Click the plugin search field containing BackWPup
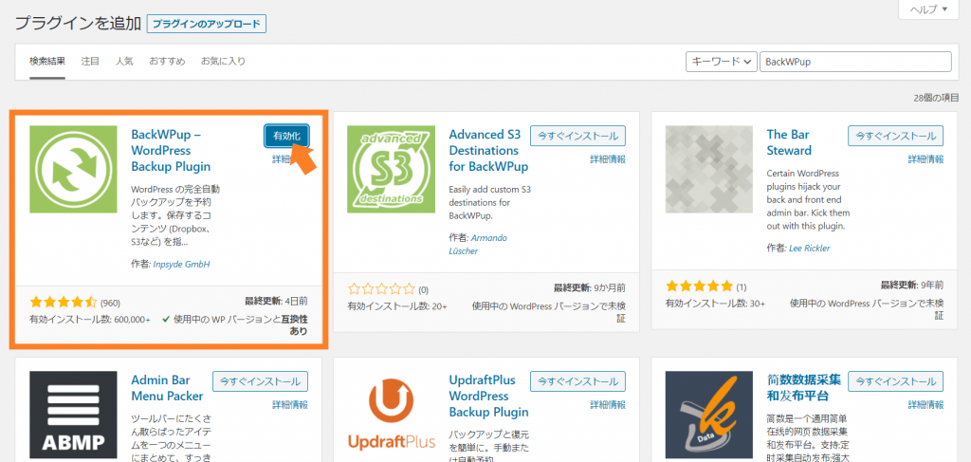This screenshot has height=462, width=971. (855, 62)
